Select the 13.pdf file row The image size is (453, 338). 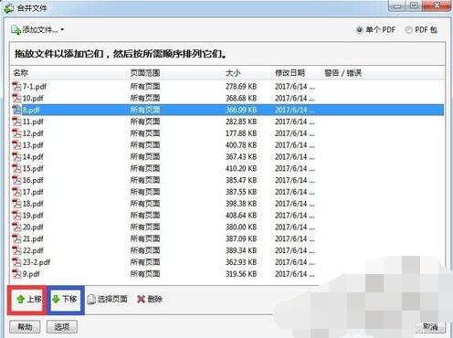227,145
